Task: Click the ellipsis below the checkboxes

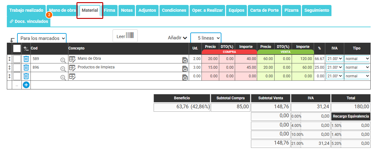Action: coord(17,85)
